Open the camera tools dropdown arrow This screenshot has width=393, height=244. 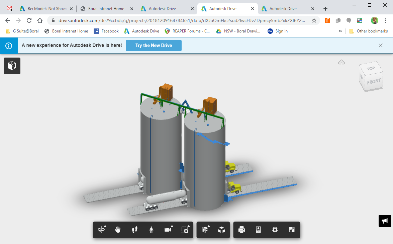click(172, 227)
